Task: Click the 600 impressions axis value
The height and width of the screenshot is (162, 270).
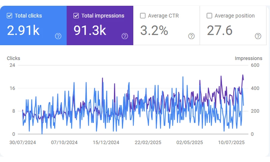Action: 255,65
